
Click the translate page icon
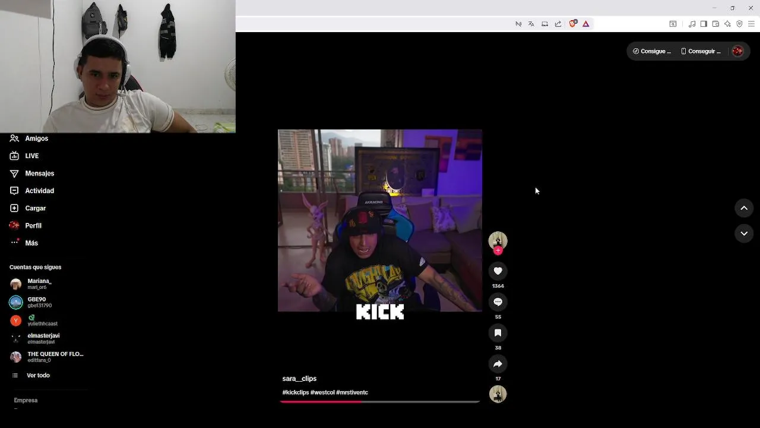coord(531,24)
